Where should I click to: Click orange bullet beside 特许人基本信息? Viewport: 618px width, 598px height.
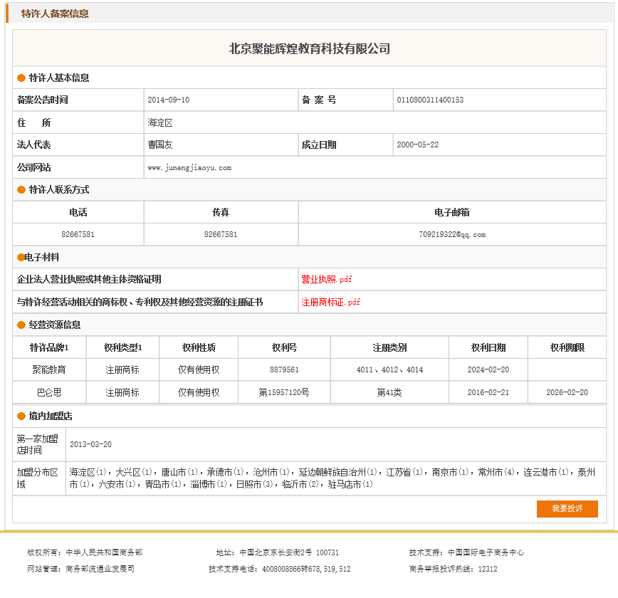coord(21,78)
